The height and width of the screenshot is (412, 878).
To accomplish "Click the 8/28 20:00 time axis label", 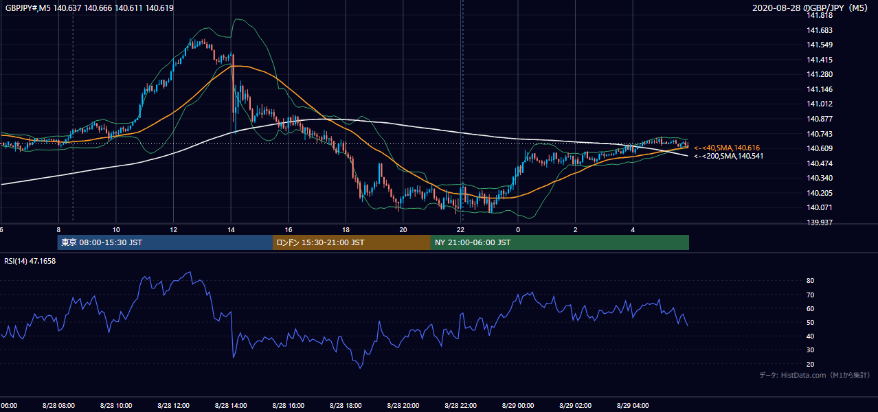I will [x=403, y=406].
